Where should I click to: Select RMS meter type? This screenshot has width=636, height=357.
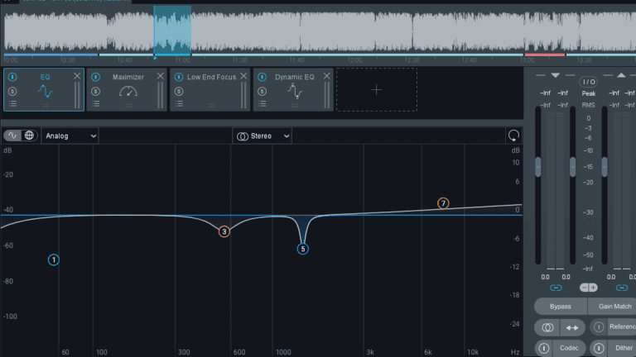point(589,105)
